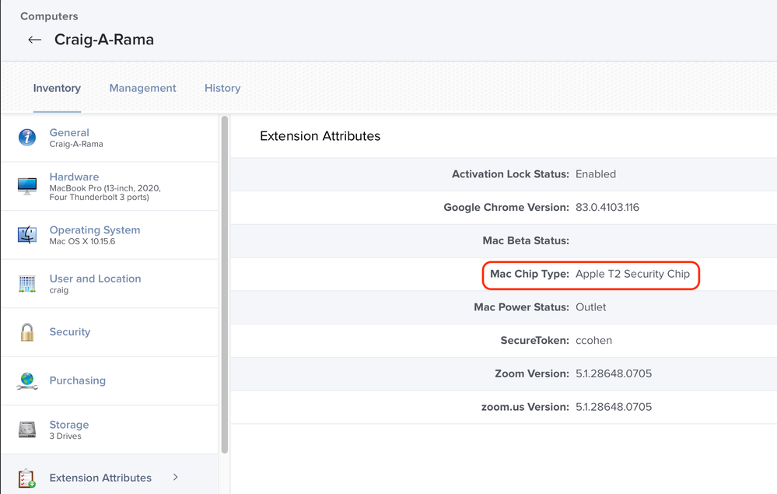Image resolution: width=777 pixels, height=494 pixels.
Task: Open the Operating System section
Action: point(110,235)
